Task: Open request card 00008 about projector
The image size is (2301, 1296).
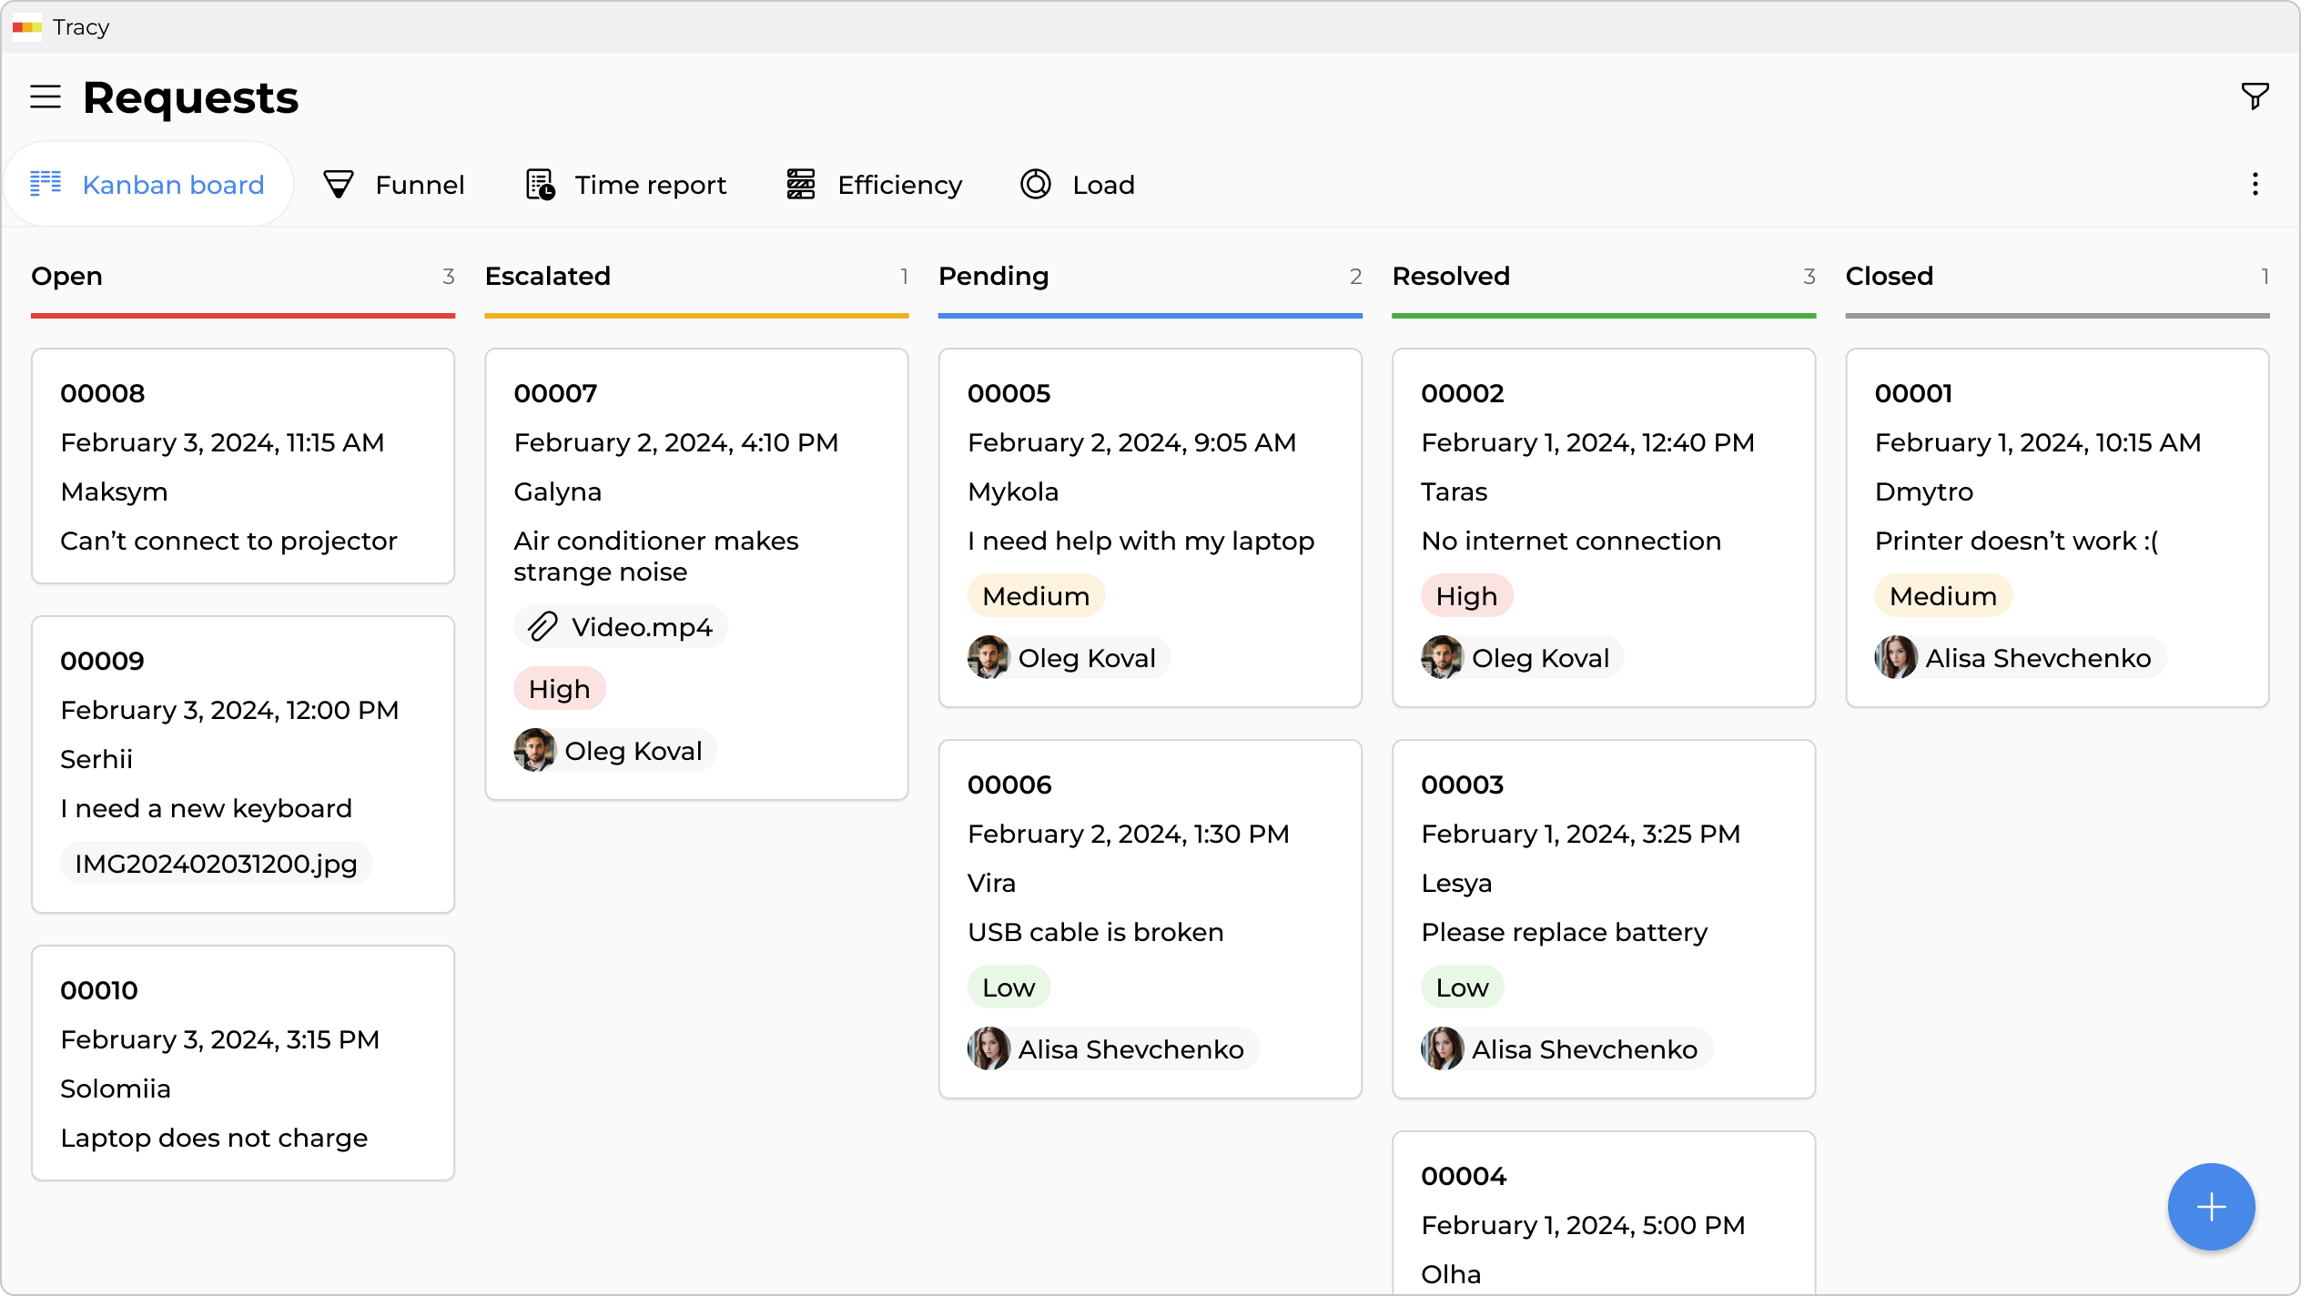Action: click(243, 466)
